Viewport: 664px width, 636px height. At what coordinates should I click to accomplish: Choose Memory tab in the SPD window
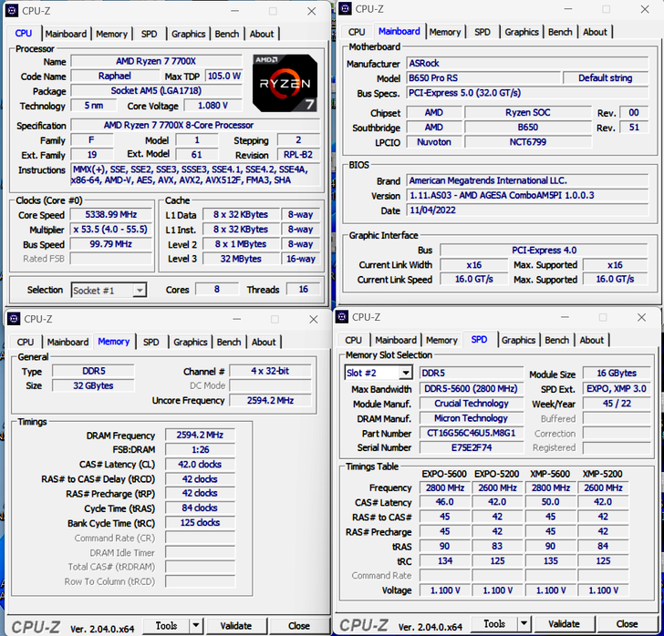(441, 340)
